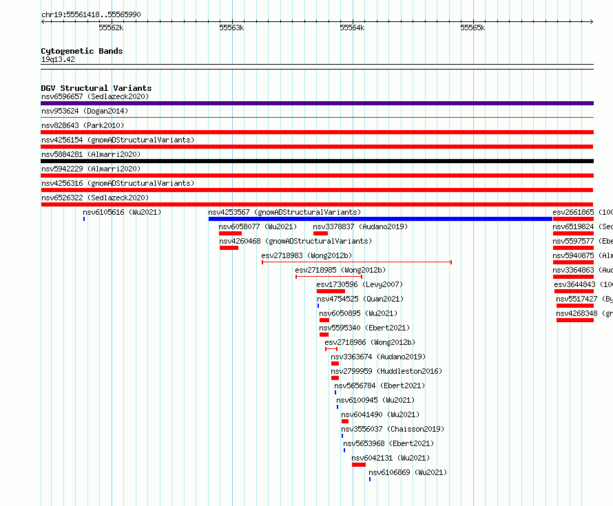Select the purple nsv6596657 variant bar
613x506 pixels.
[317, 103]
